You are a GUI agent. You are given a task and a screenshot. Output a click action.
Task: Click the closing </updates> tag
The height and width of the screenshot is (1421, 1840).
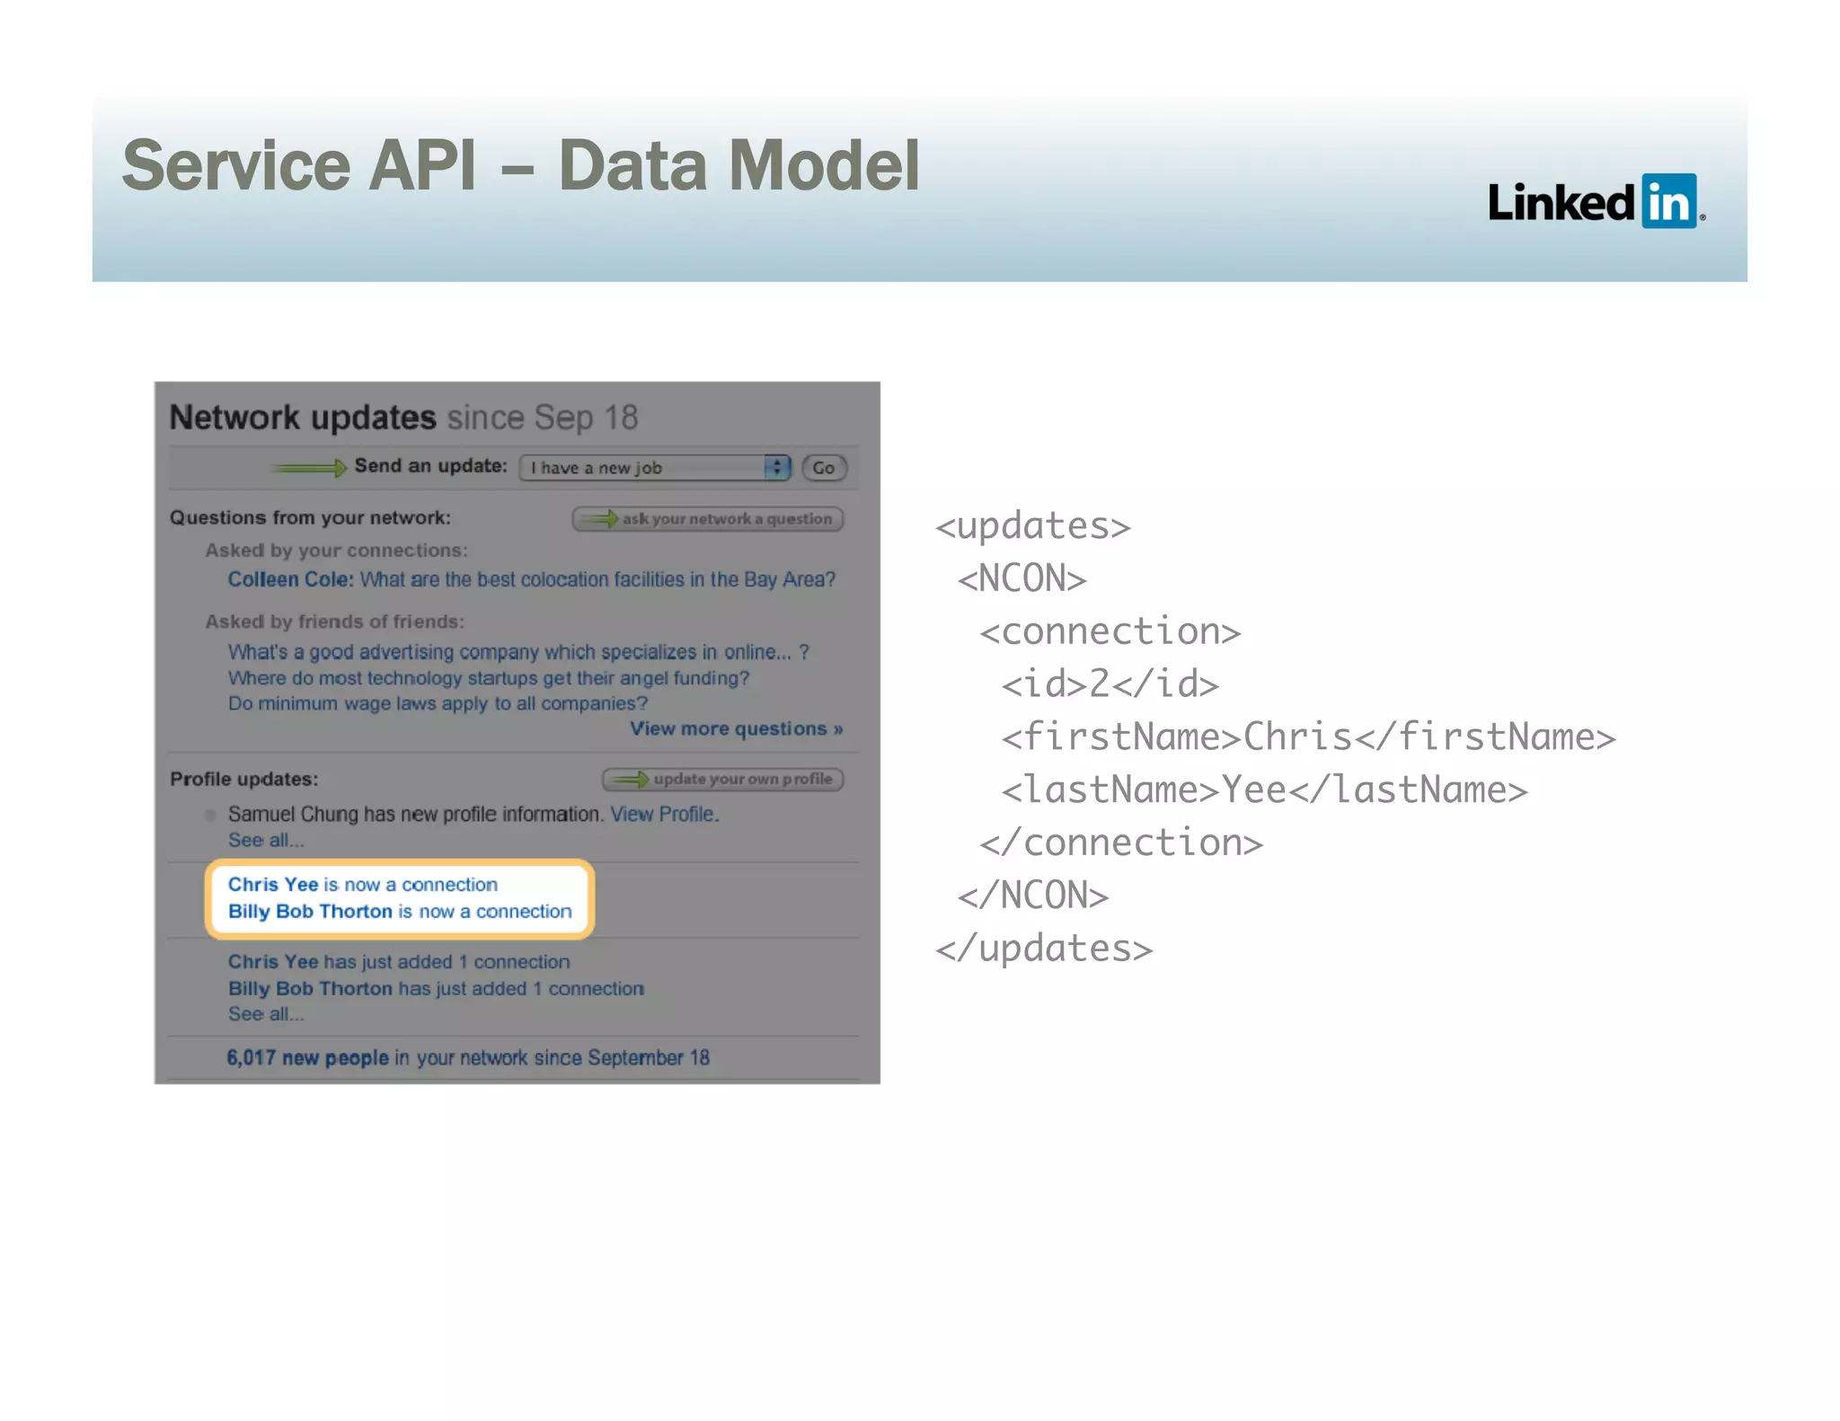[x=1044, y=949]
